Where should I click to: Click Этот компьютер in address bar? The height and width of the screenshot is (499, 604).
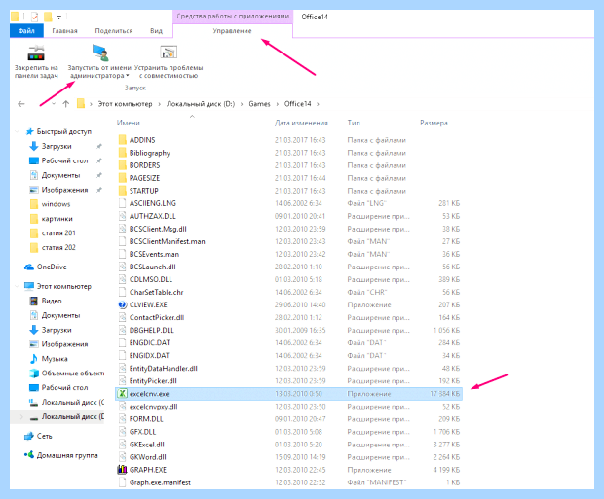pos(125,104)
